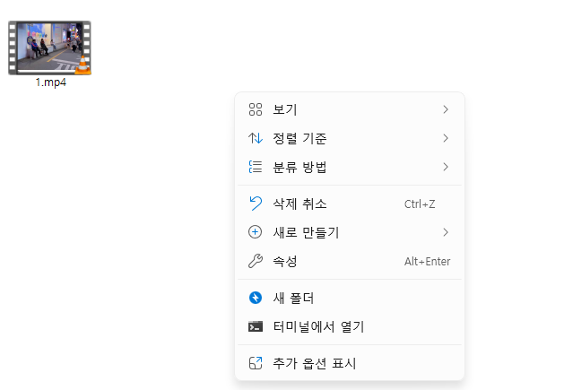The image size is (564, 390).
Task: Expand the 보기 submenu chevron
Action: click(x=446, y=109)
